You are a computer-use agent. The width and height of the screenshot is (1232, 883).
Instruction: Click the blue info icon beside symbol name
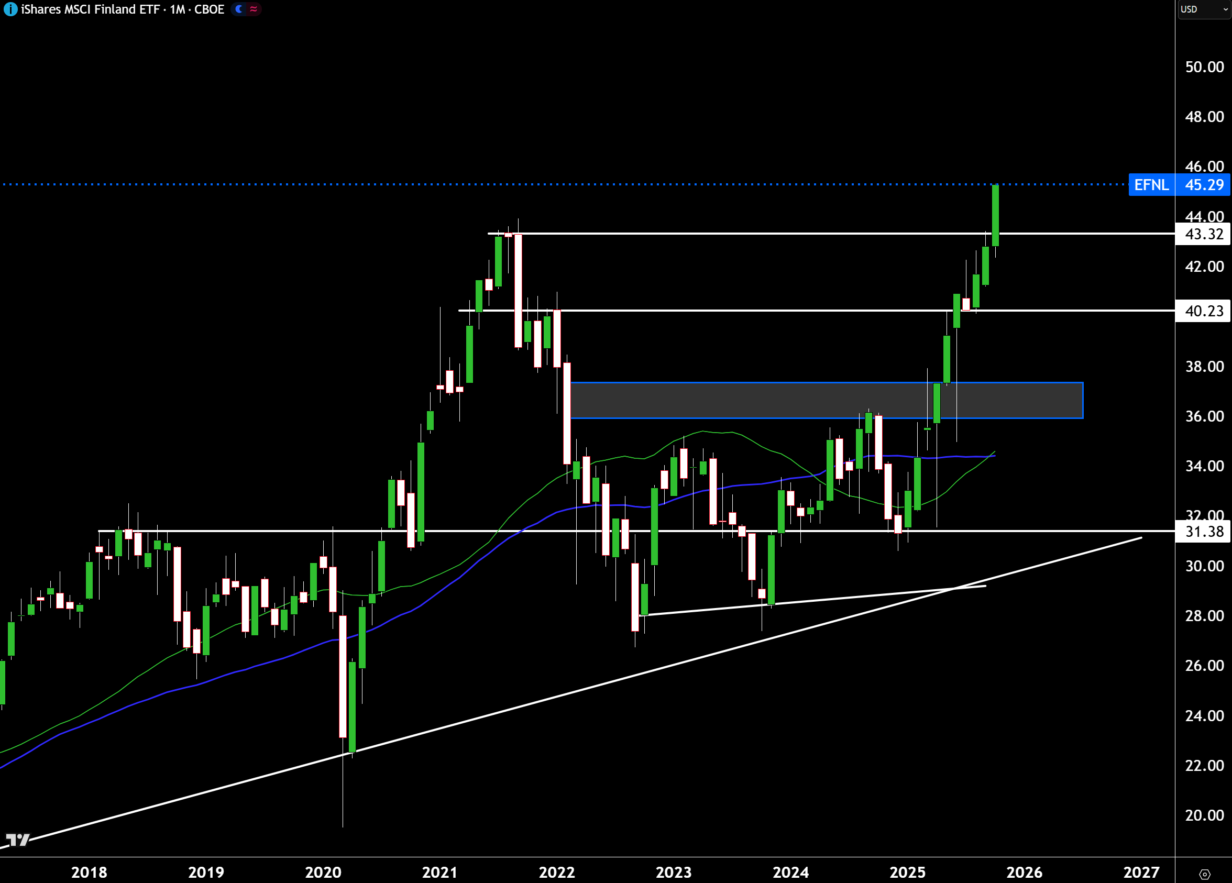pos(10,9)
